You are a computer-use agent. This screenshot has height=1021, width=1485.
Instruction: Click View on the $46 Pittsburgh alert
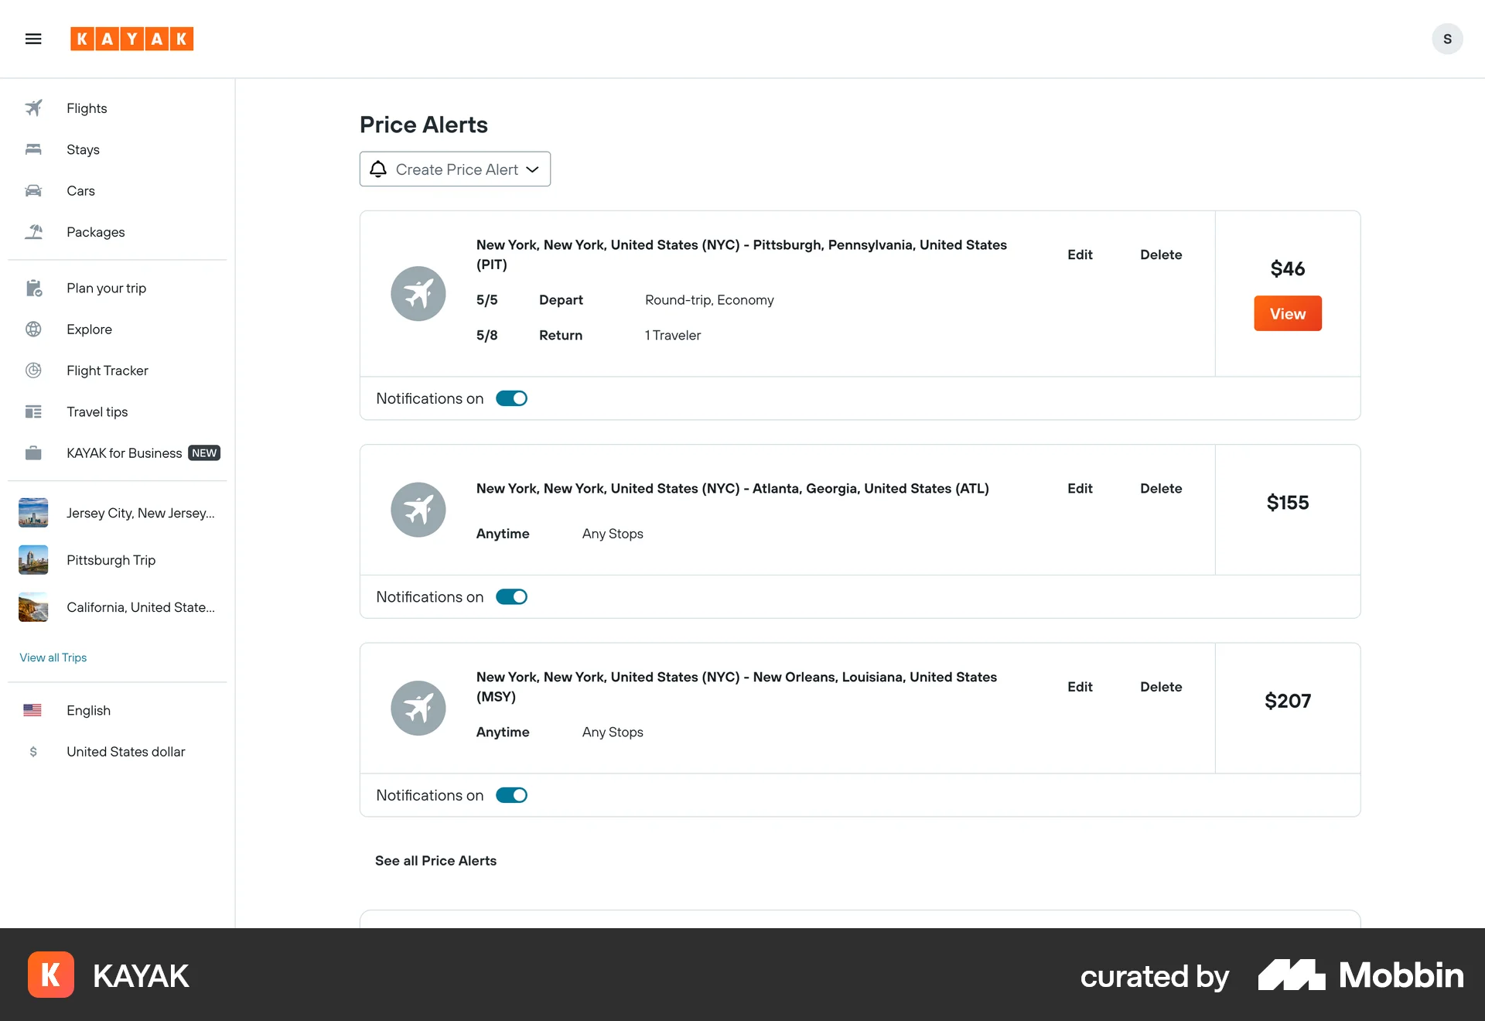[x=1287, y=313]
